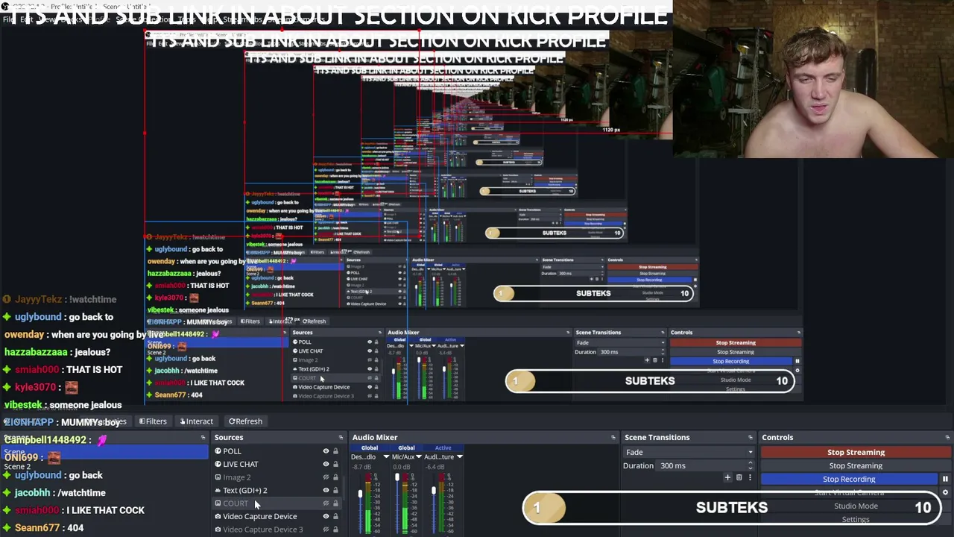Open Settings from the Controls panel
954x537 pixels.
pos(856,520)
